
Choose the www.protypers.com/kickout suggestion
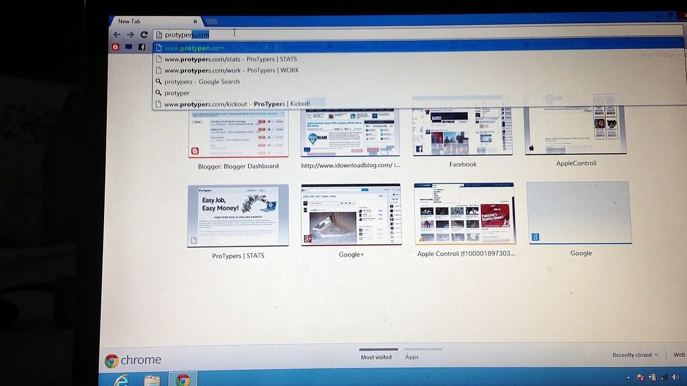coord(419,104)
